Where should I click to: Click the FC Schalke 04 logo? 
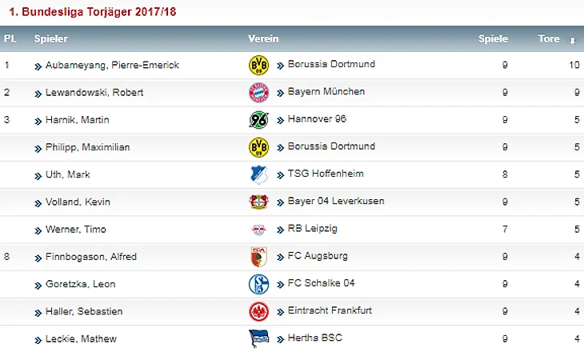[259, 284]
